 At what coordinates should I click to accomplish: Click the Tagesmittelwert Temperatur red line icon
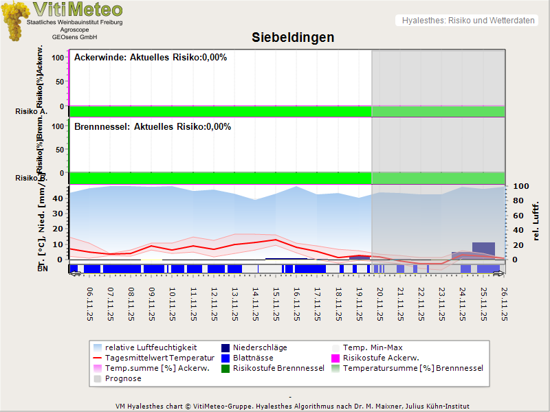(97, 358)
